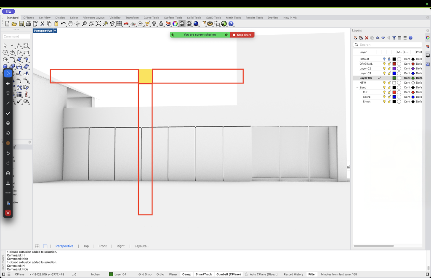Enable Ortho in the status bar

click(160, 274)
